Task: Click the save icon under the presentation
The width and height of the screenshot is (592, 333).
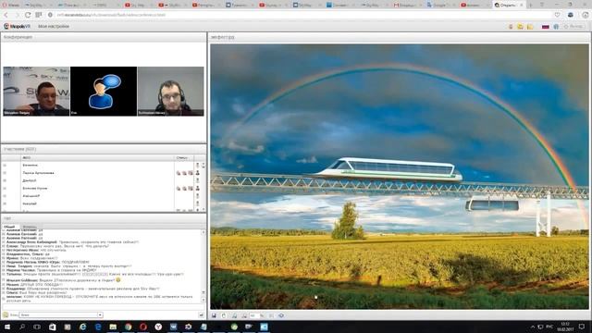Action: 214,315
